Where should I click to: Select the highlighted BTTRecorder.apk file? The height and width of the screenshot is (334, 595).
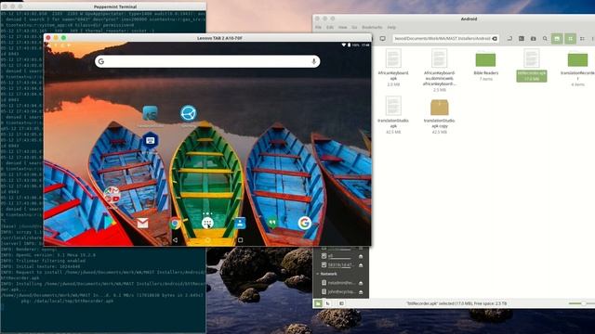click(x=531, y=65)
